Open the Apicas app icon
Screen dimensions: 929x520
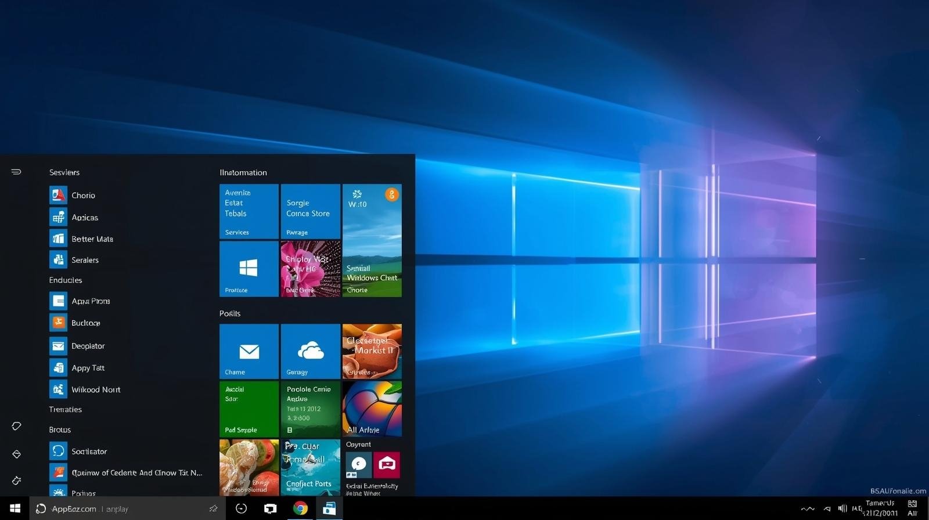pyautogui.click(x=58, y=217)
